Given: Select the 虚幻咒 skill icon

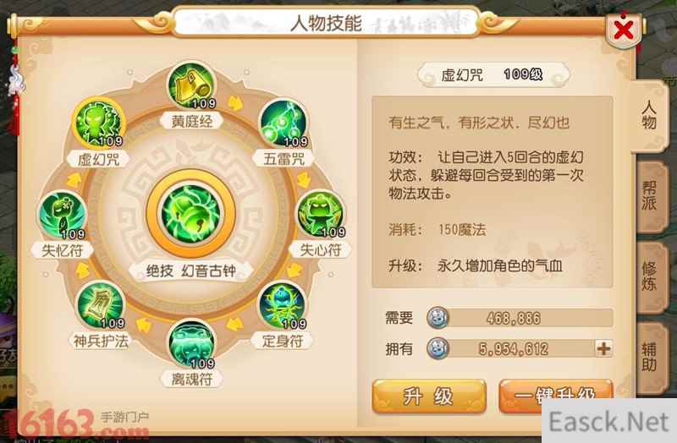Looking at the screenshot, I should click(x=99, y=123).
